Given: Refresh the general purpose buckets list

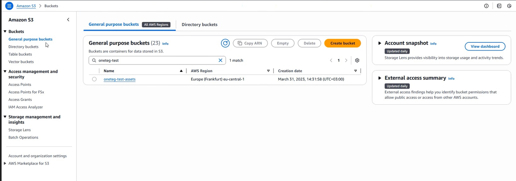Looking at the screenshot, I should point(225,43).
